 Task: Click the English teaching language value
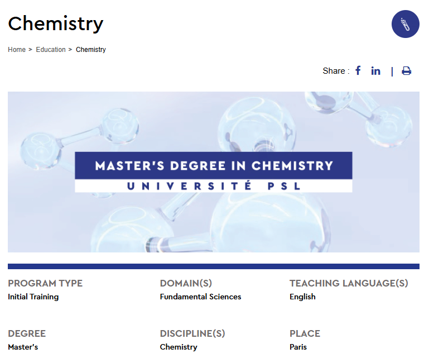pos(302,297)
